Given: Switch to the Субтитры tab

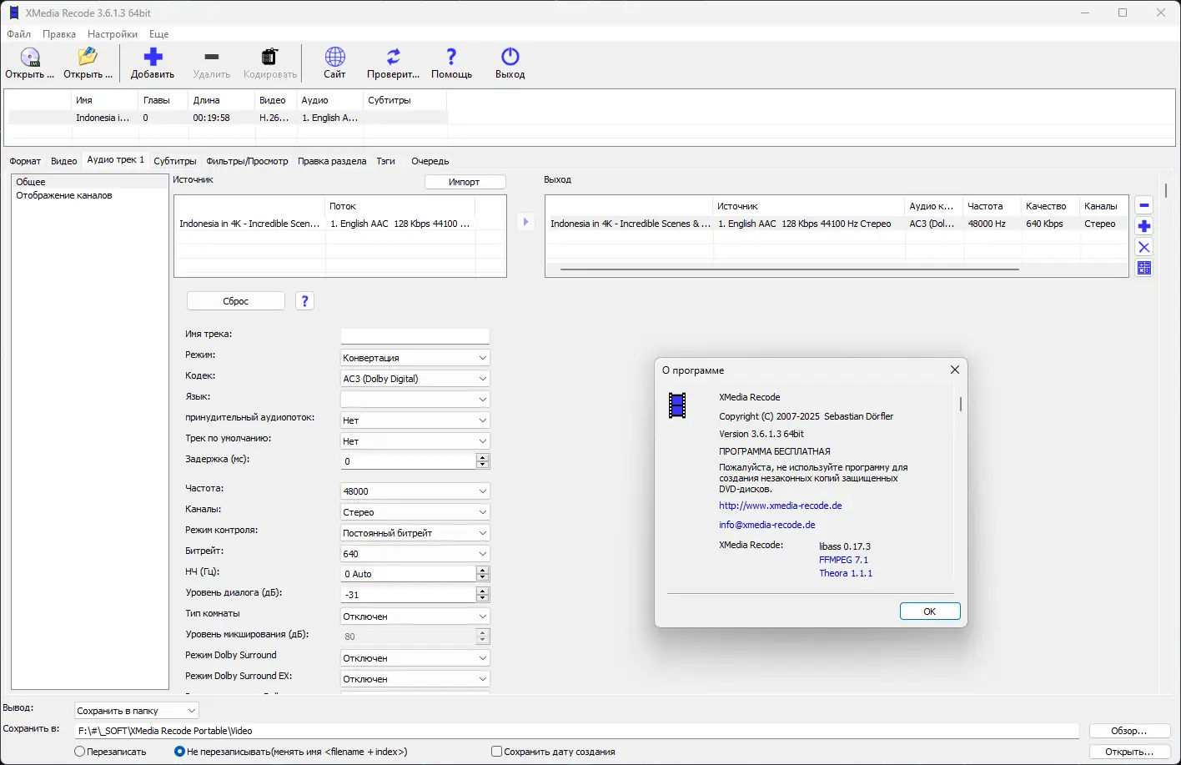Looking at the screenshot, I should [x=175, y=161].
